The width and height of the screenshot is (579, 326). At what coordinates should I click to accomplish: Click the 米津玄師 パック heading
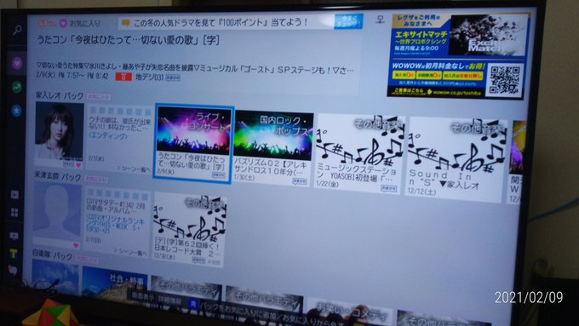coord(58,177)
